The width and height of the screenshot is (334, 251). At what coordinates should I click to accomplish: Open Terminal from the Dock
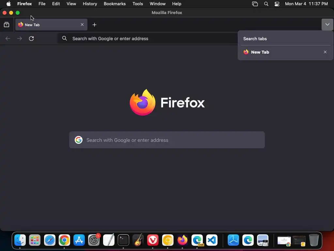click(123, 240)
